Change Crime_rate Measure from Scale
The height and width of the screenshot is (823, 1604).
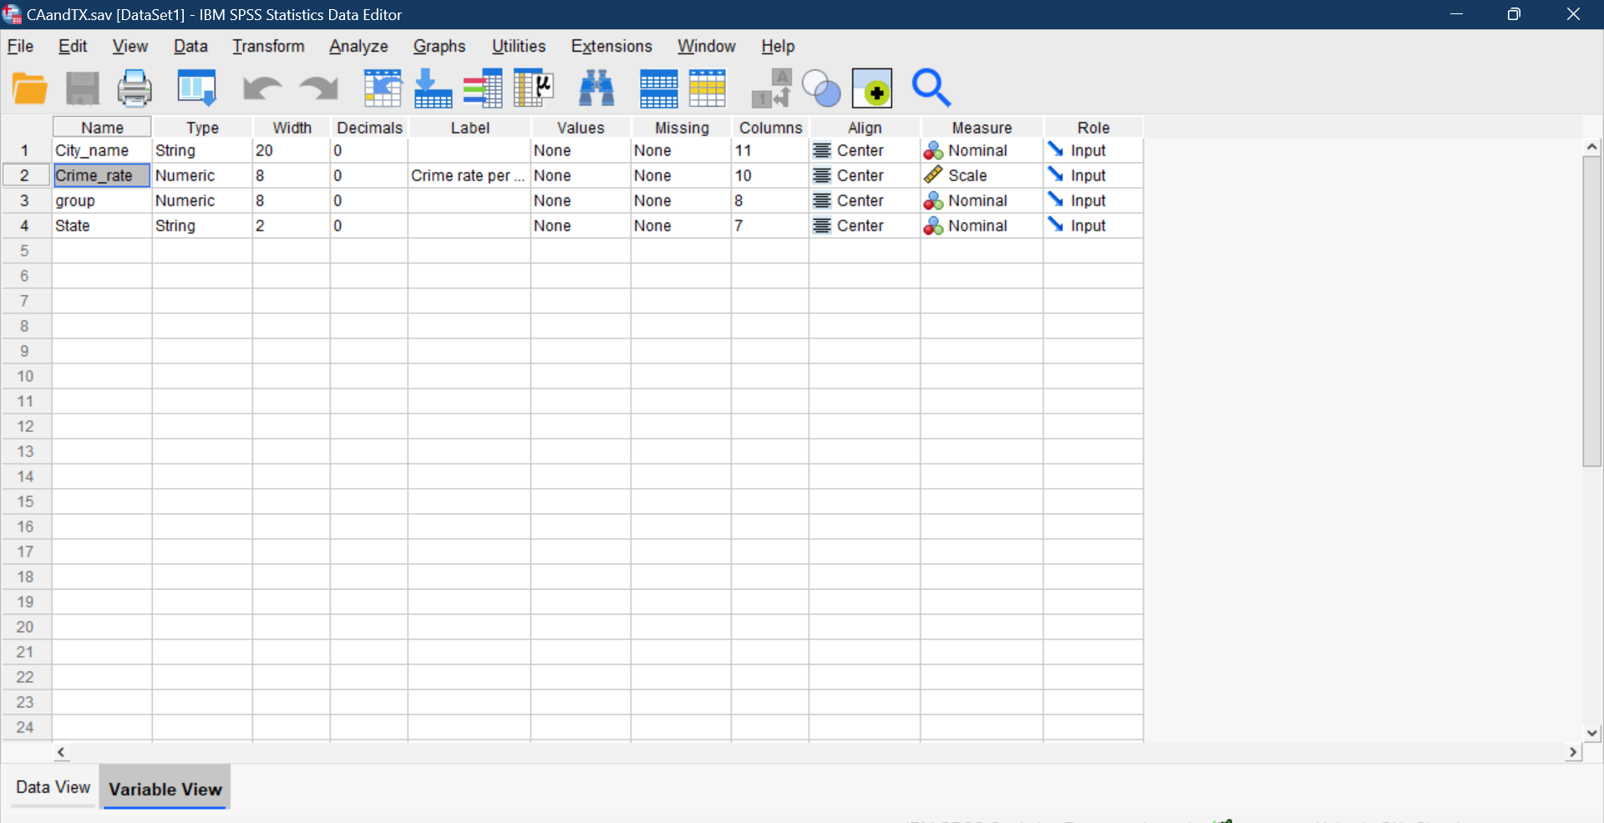(981, 175)
